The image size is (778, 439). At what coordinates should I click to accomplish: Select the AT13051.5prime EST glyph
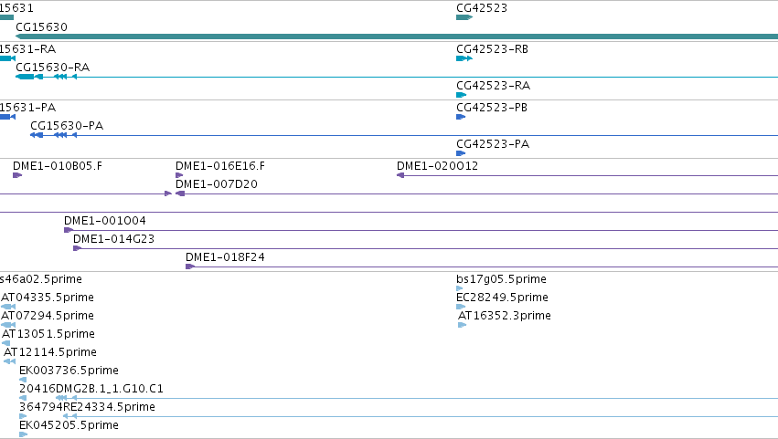[6, 343]
